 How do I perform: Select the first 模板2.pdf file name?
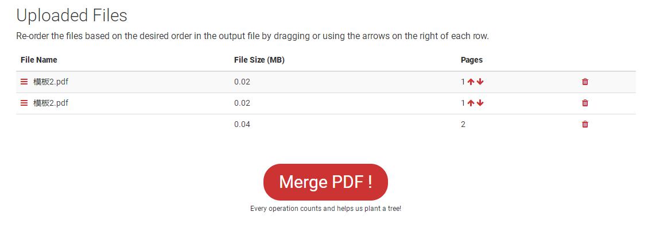[51, 82]
